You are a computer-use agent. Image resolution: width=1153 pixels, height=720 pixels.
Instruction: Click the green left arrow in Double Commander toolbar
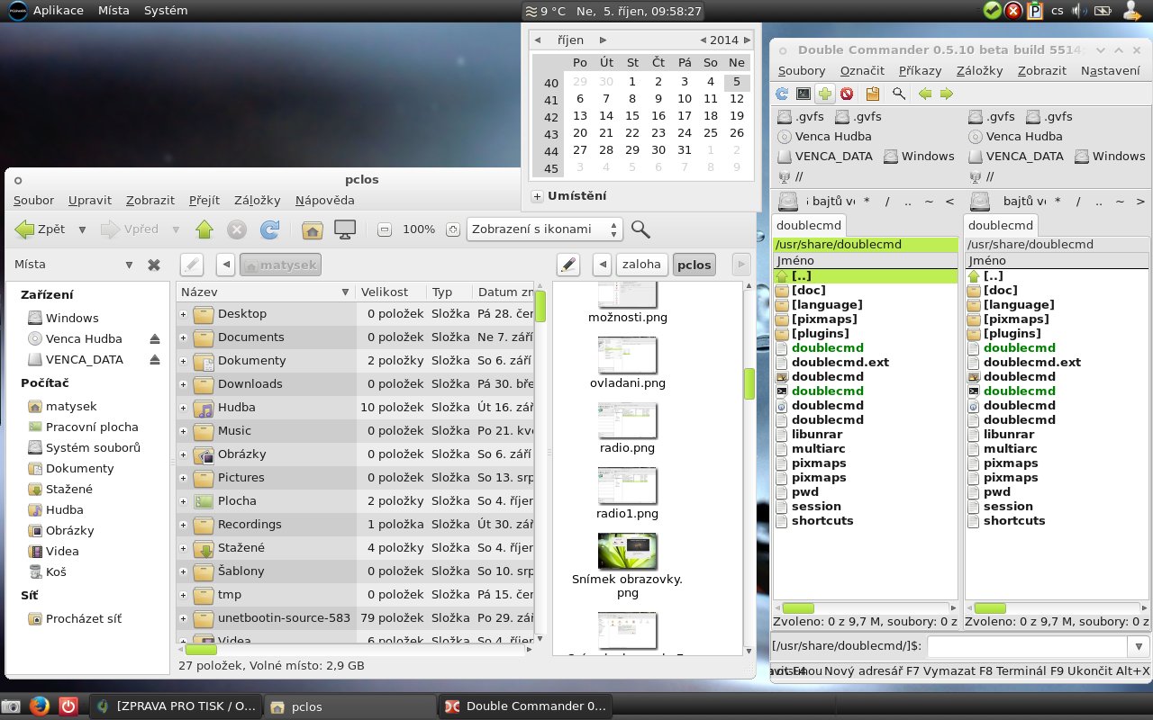[925, 94]
